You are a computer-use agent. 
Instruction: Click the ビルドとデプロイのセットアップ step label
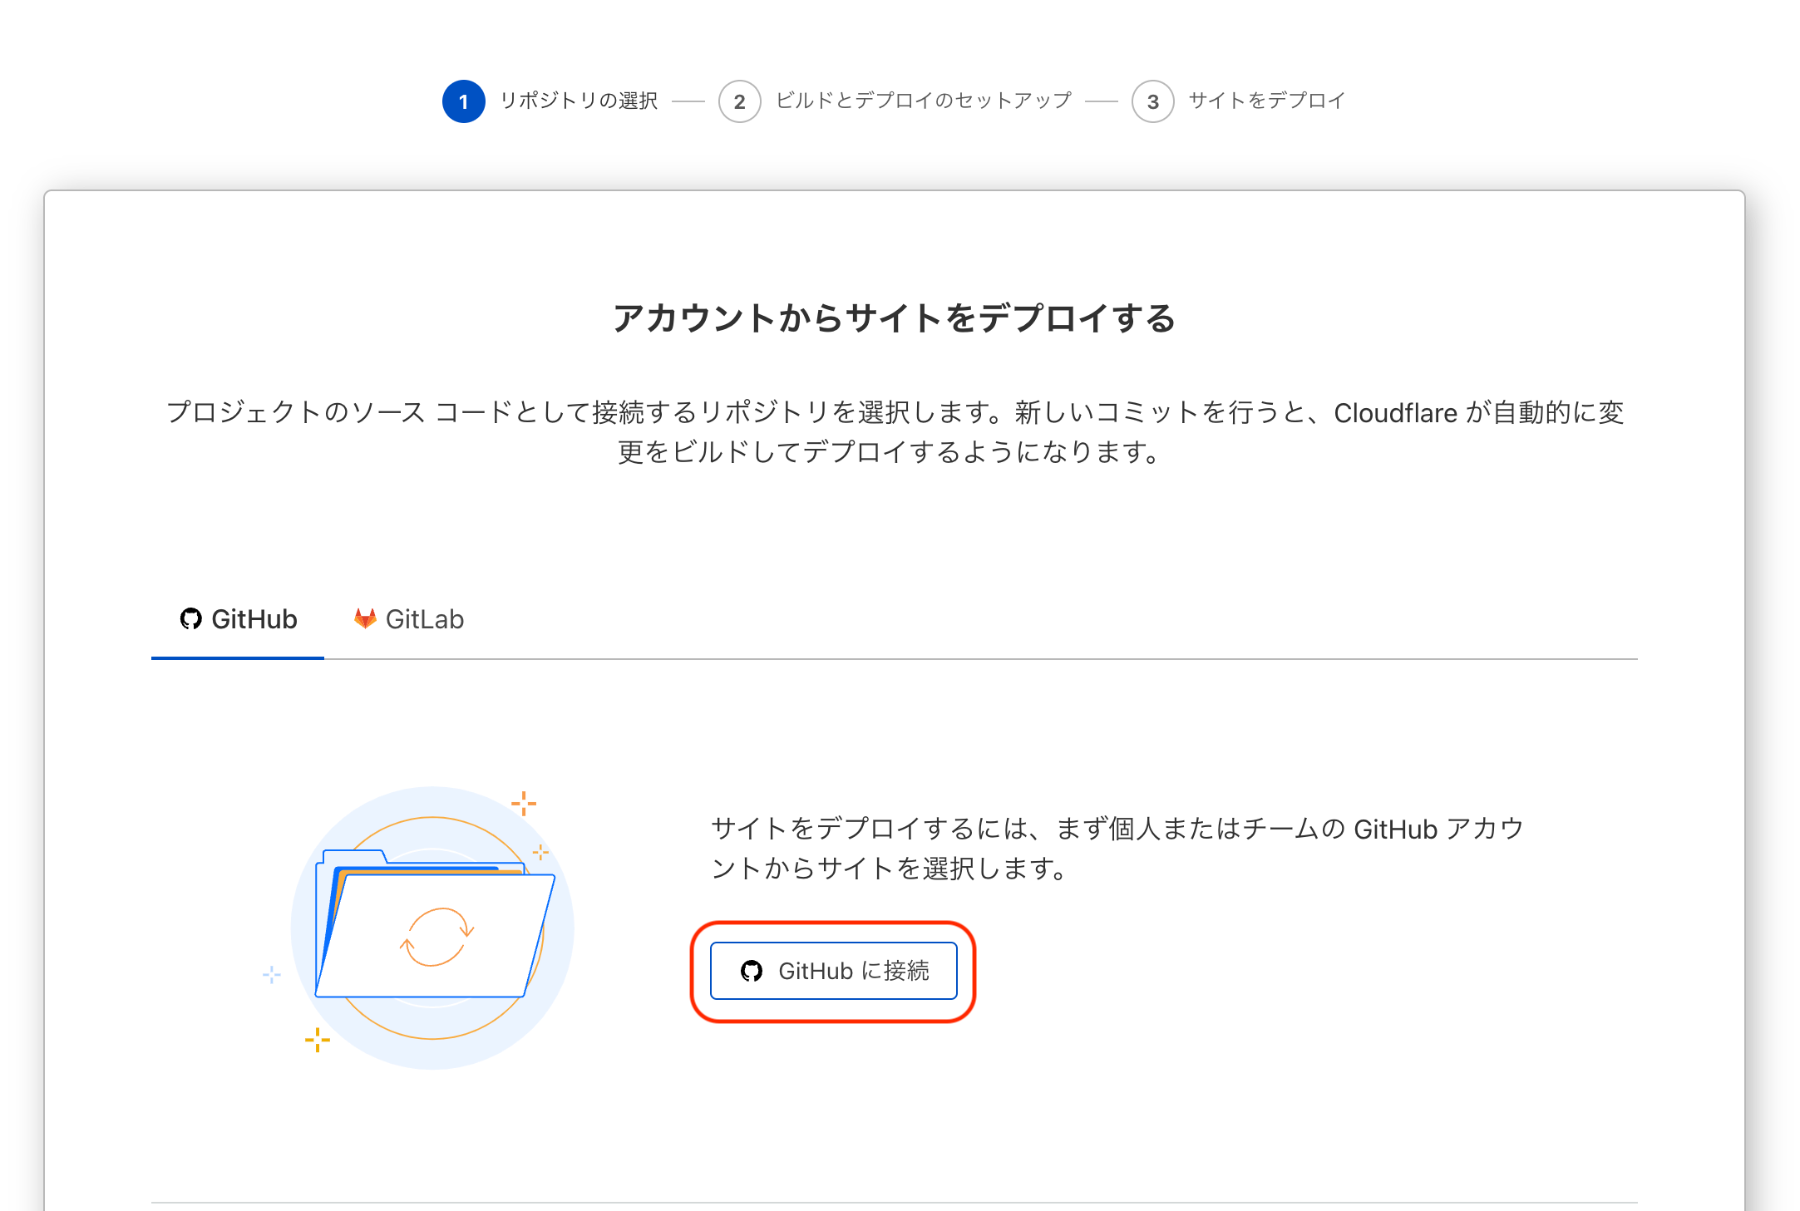[921, 101]
